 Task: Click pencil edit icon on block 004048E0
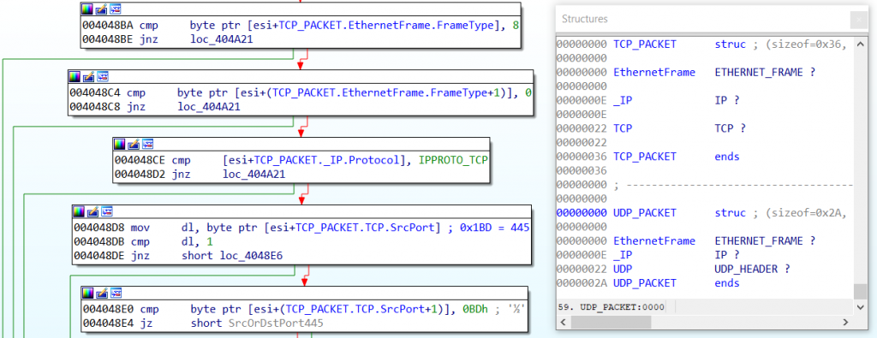click(102, 294)
